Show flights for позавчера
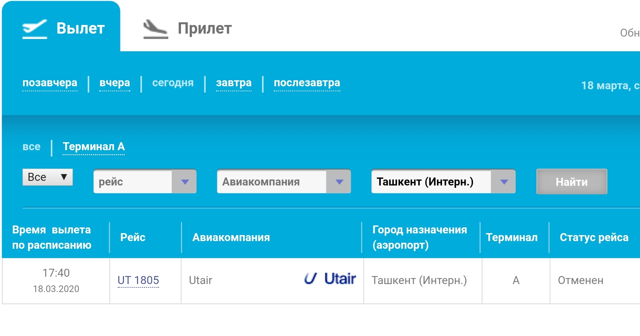Screen dimensions: 640x336 point(50,83)
